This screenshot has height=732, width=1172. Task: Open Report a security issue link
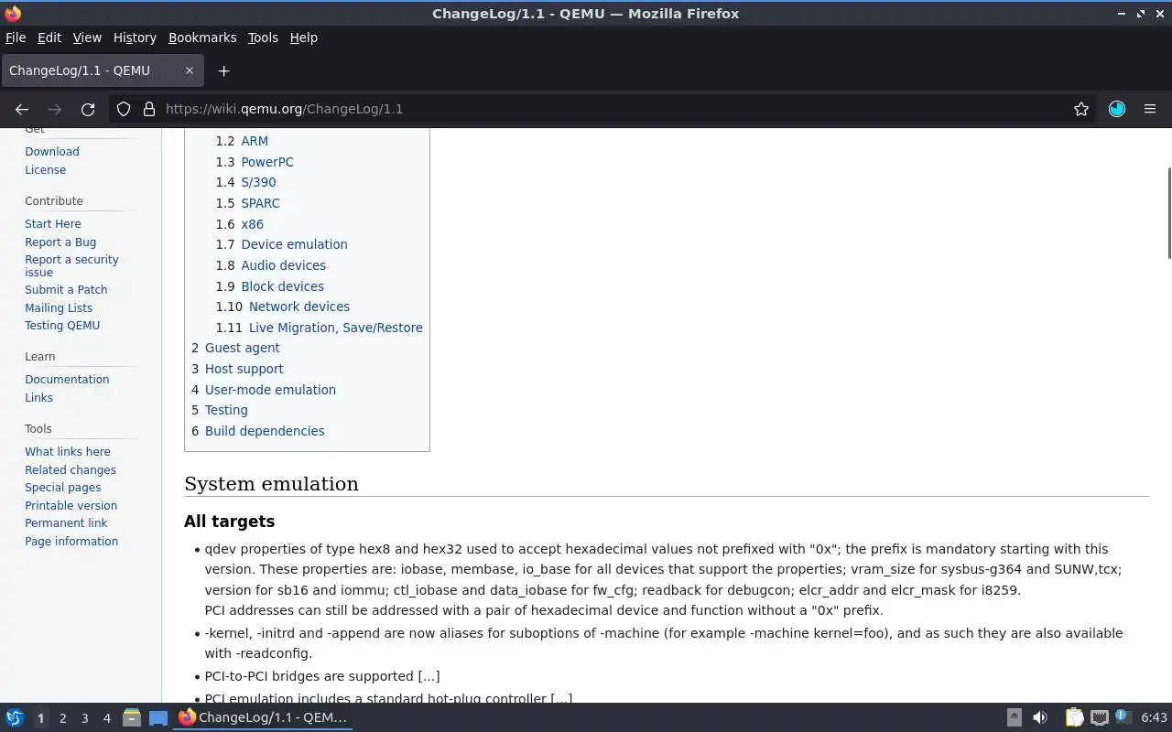coord(71,266)
